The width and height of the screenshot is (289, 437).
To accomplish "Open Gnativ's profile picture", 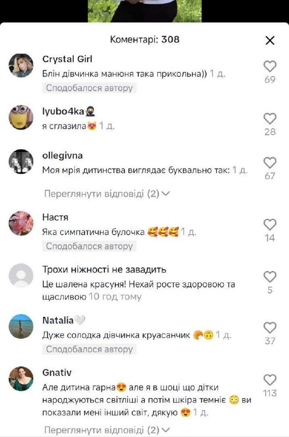I will pyautogui.click(x=21, y=379).
